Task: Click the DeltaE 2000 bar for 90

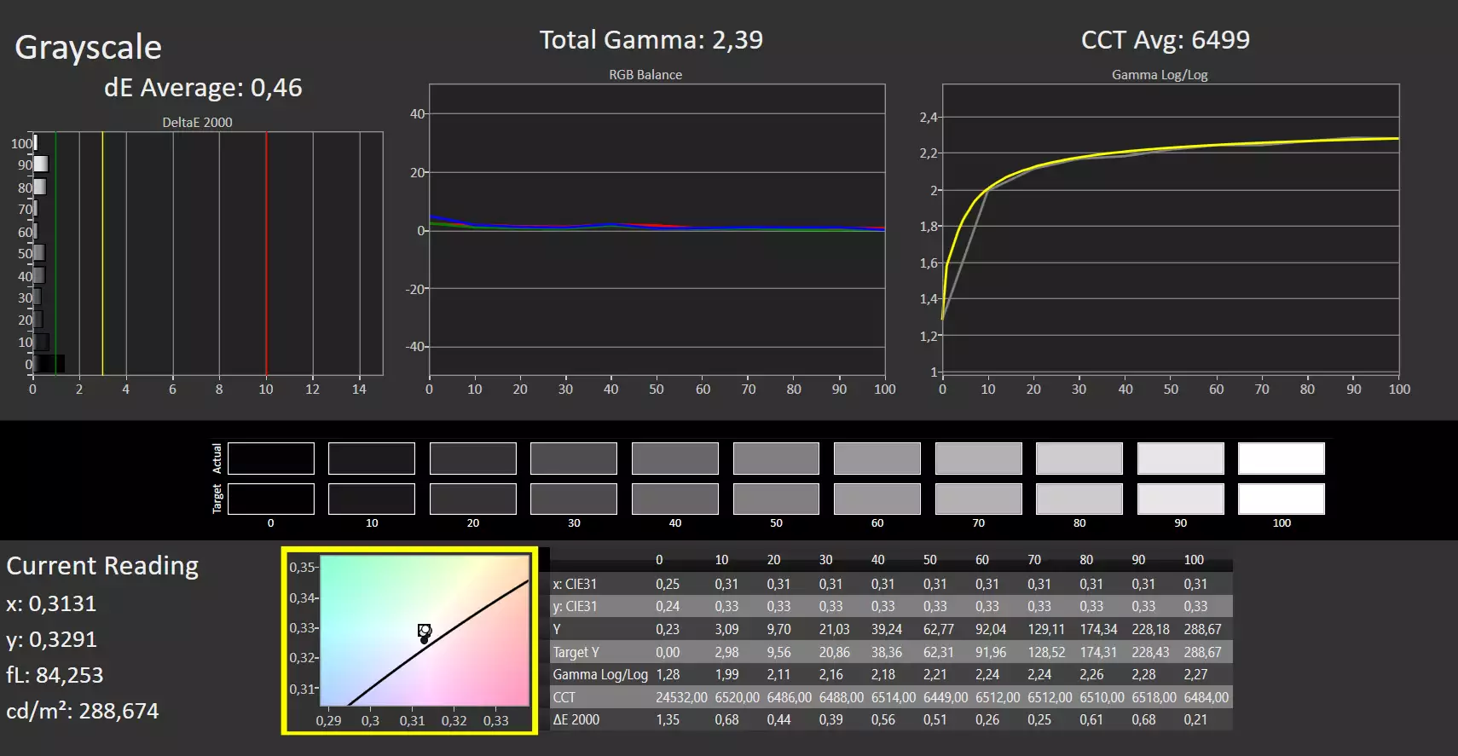Action: [x=40, y=164]
